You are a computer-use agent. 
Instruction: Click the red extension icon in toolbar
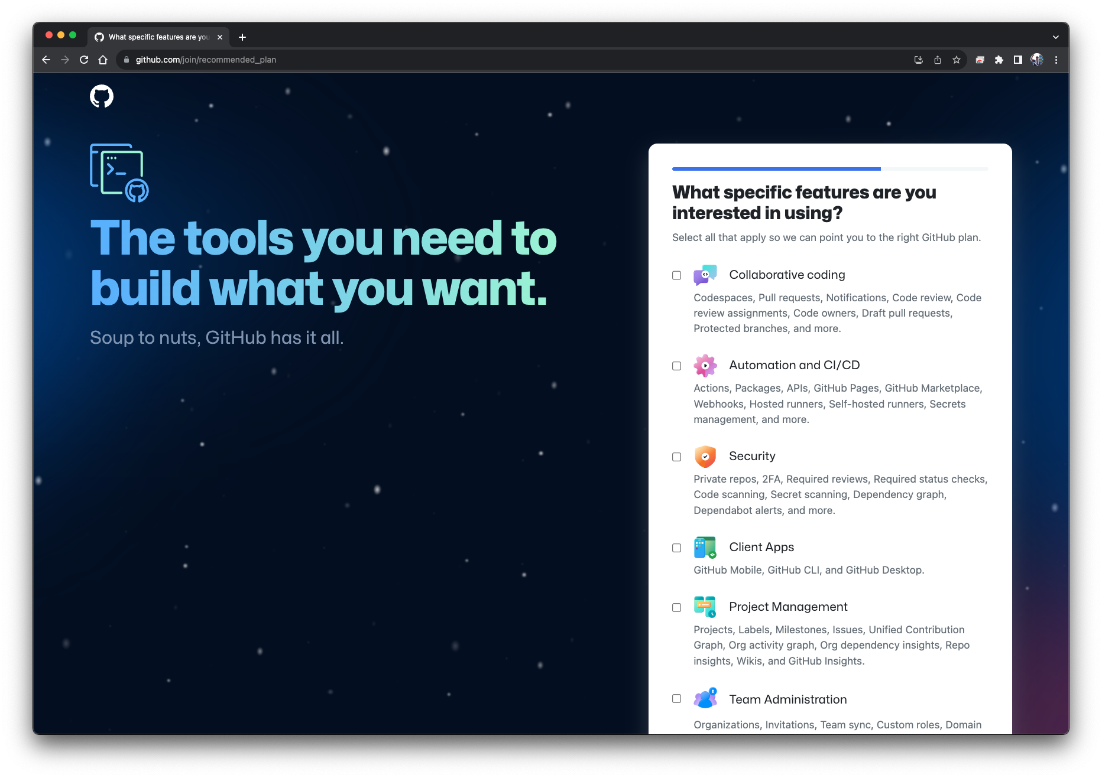click(980, 60)
